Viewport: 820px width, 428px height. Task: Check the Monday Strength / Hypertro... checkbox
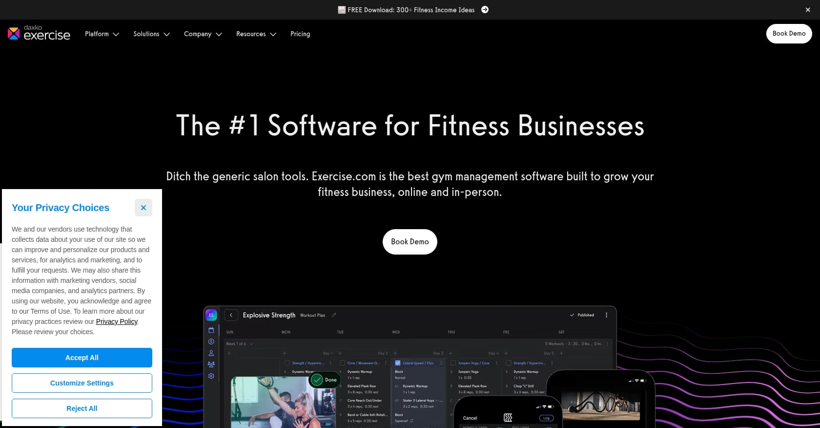(287, 363)
